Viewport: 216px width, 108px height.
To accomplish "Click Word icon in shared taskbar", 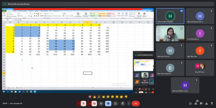I will pos(31,91).
